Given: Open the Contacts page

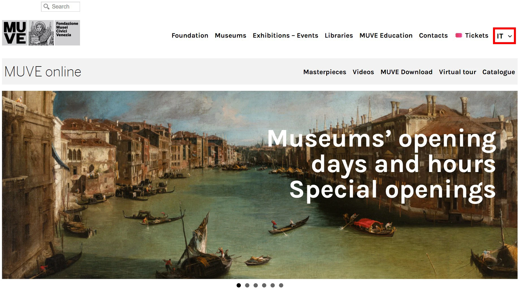Looking at the screenshot, I should tap(433, 35).
